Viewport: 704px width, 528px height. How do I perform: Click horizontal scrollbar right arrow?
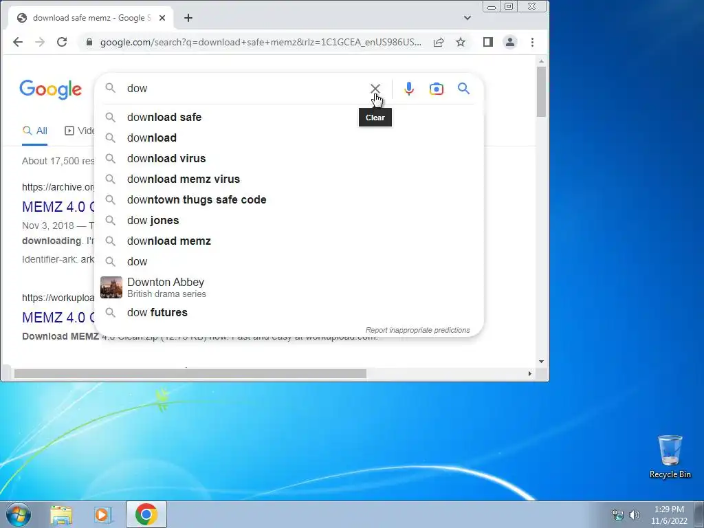530,373
